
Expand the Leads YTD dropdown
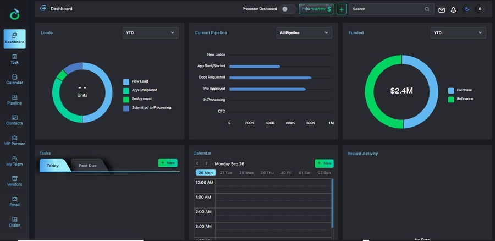point(150,33)
